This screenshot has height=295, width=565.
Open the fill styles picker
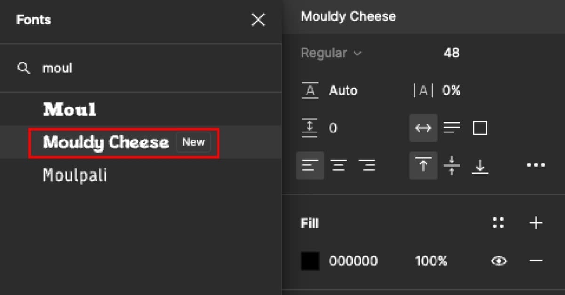click(499, 223)
